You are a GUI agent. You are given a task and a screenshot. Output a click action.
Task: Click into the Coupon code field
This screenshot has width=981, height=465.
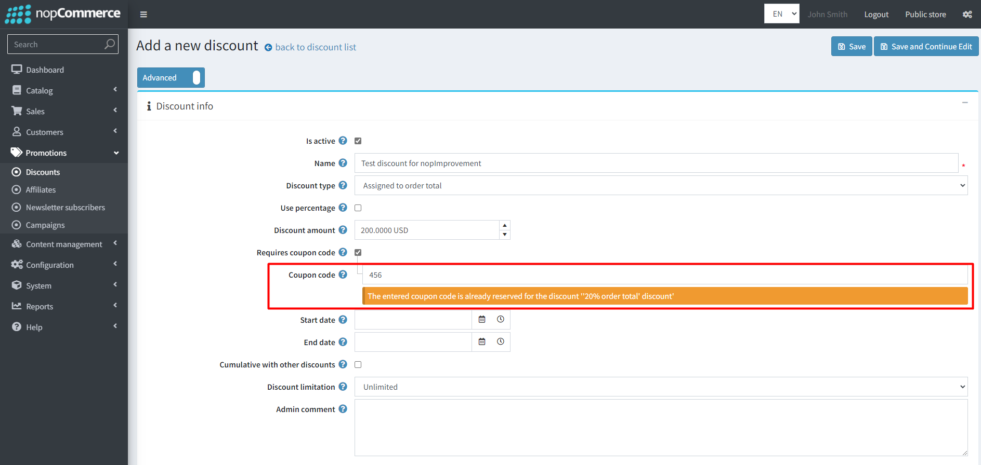(x=665, y=275)
